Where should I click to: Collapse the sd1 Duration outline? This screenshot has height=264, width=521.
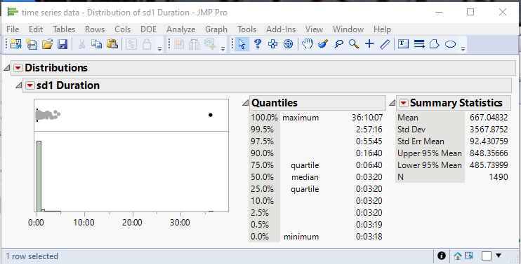tap(18, 85)
